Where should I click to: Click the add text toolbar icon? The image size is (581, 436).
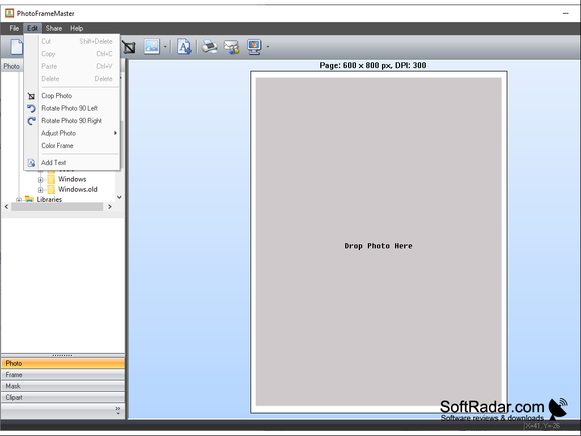(x=184, y=46)
